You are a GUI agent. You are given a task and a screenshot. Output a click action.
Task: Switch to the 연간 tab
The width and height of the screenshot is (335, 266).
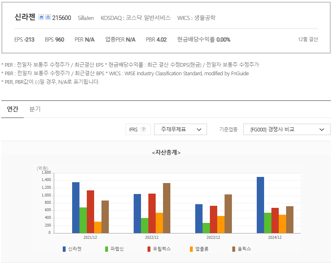tap(13, 109)
